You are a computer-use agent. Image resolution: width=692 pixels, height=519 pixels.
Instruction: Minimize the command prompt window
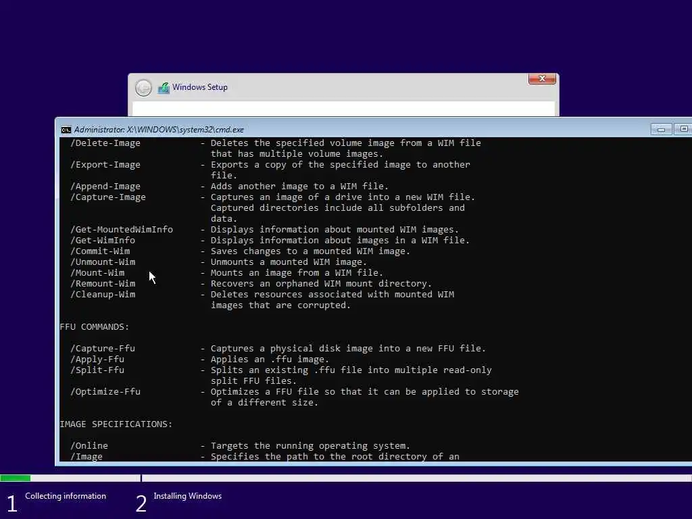(x=661, y=129)
